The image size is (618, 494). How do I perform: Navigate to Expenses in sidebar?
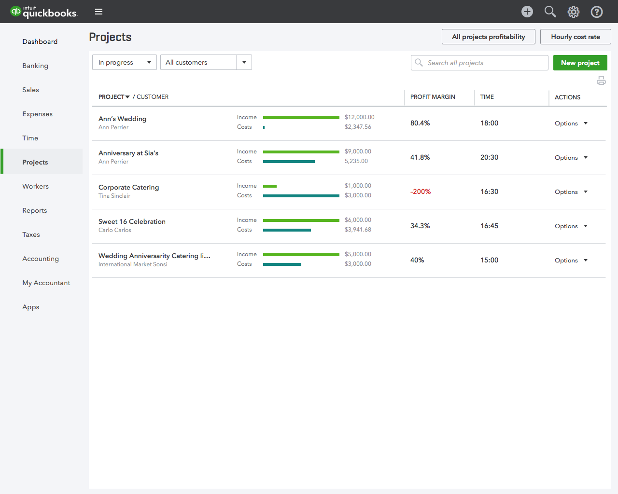coord(37,114)
